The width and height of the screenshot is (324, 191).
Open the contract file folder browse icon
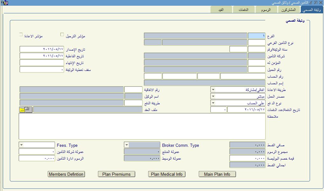tap(23, 110)
